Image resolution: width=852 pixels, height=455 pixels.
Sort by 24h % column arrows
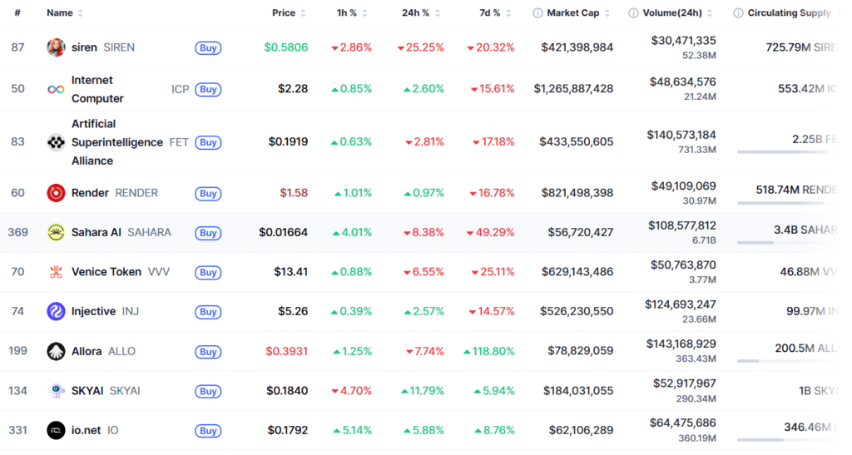pyautogui.click(x=438, y=13)
